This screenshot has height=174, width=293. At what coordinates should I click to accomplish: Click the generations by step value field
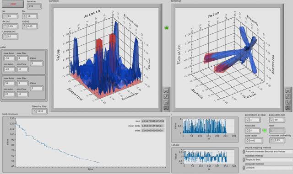(255, 120)
